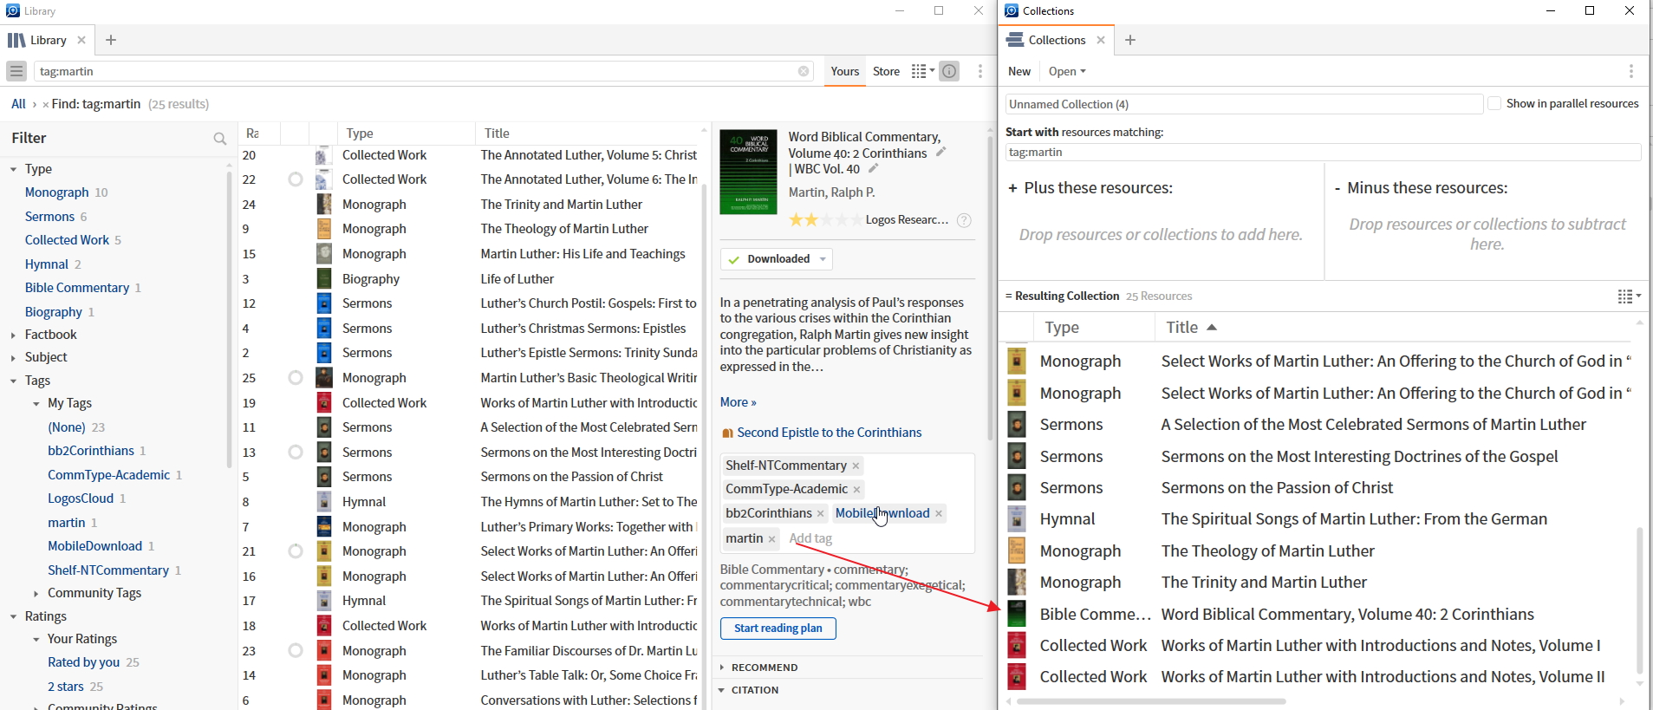Open Second Epistle to the Corinthians link
Screen dimensions: 1653x710
[x=830, y=433]
